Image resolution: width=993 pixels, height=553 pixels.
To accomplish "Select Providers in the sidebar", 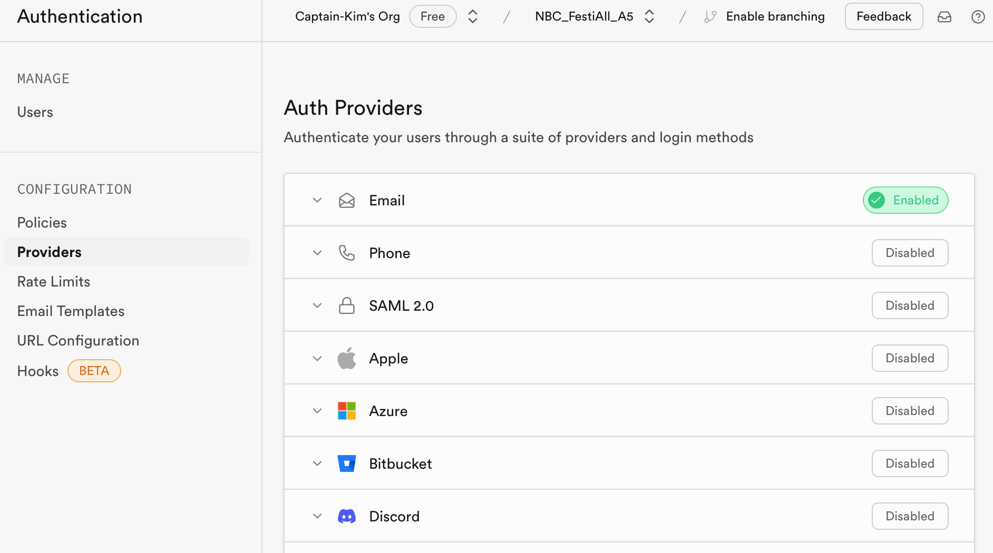I will (126, 252).
